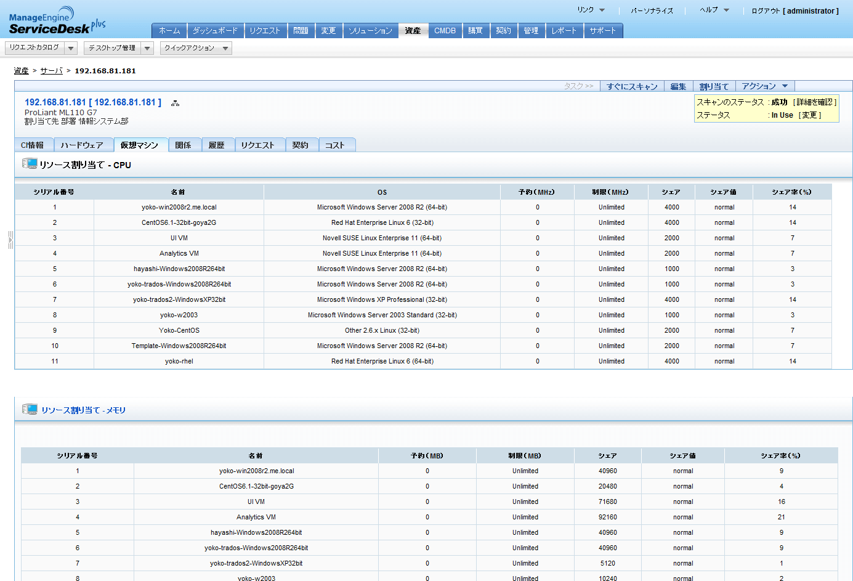The width and height of the screenshot is (853, 581).
Task: Select the ダッシュボード navigation tab
Action: tap(215, 31)
